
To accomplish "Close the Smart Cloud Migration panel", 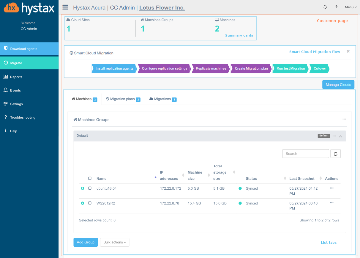I will [x=348, y=51].
